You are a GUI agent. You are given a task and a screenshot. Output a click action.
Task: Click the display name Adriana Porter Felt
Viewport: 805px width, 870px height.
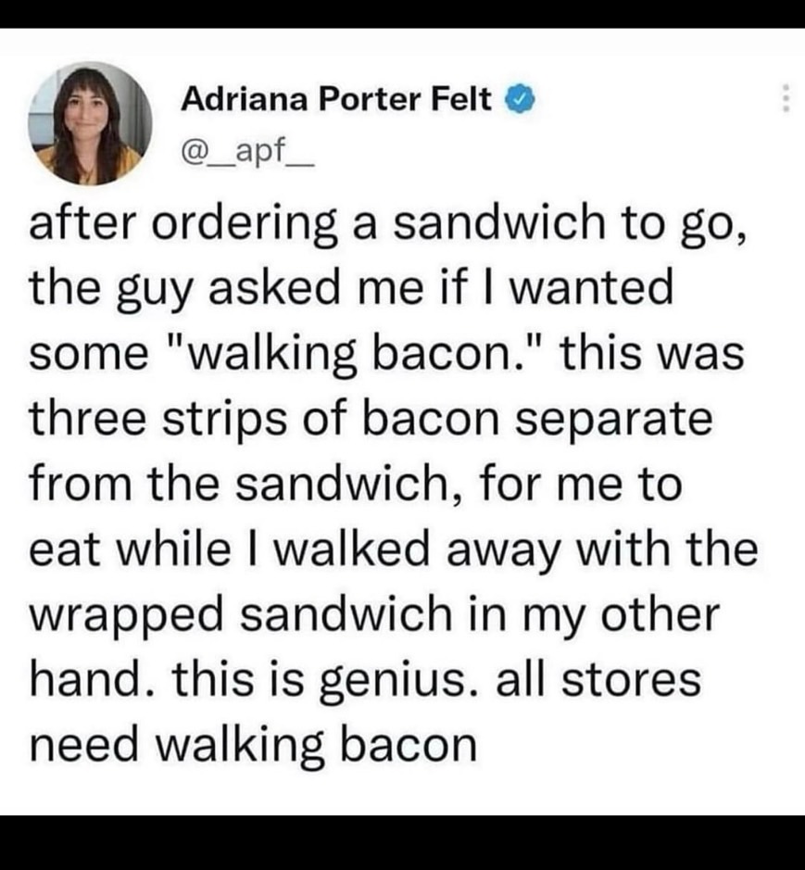(336, 100)
